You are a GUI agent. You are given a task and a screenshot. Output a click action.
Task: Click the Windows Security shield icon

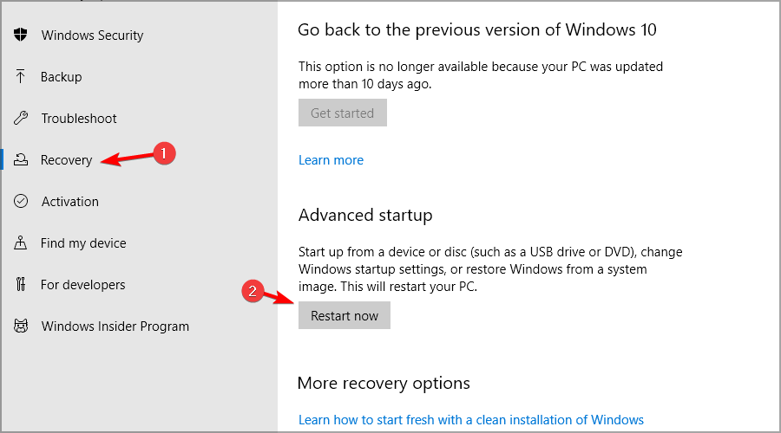21,36
